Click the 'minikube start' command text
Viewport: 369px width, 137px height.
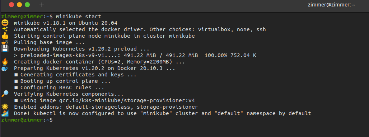[x=78, y=16]
